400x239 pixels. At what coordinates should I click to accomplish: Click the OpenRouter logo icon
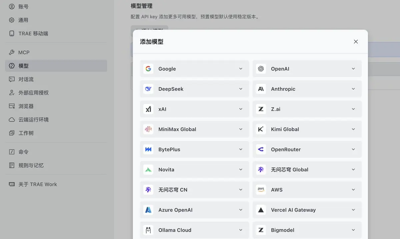point(261,149)
